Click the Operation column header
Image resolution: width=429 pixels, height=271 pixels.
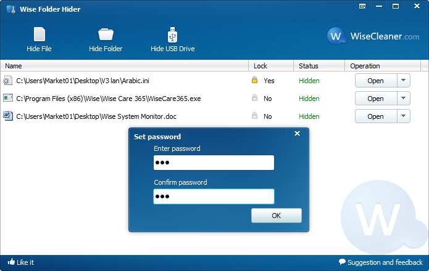click(x=383, y=66)
